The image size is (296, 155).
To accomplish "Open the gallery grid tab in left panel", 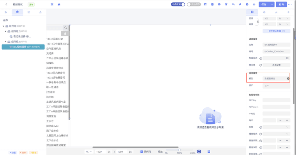I will pos(29,12).
